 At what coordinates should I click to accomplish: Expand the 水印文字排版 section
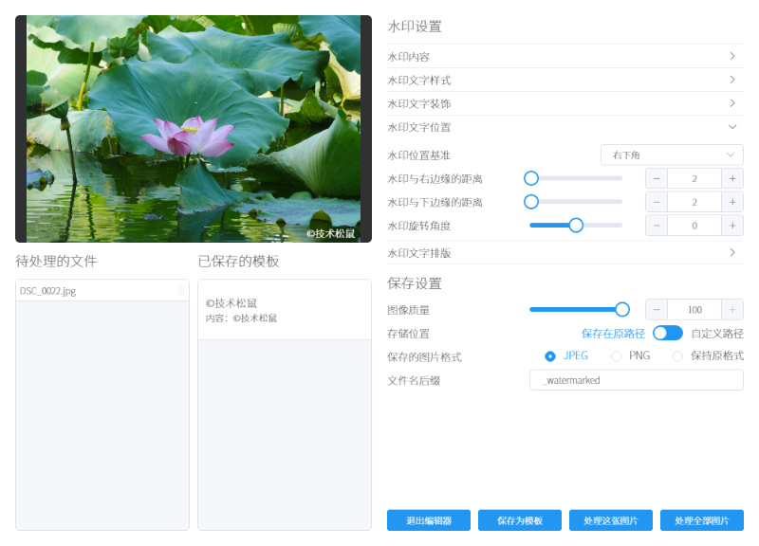click(x=565, y=252)
